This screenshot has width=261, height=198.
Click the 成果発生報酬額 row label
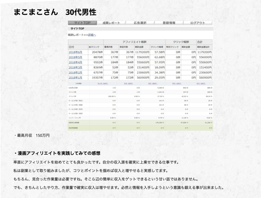[x=74, y=123]
